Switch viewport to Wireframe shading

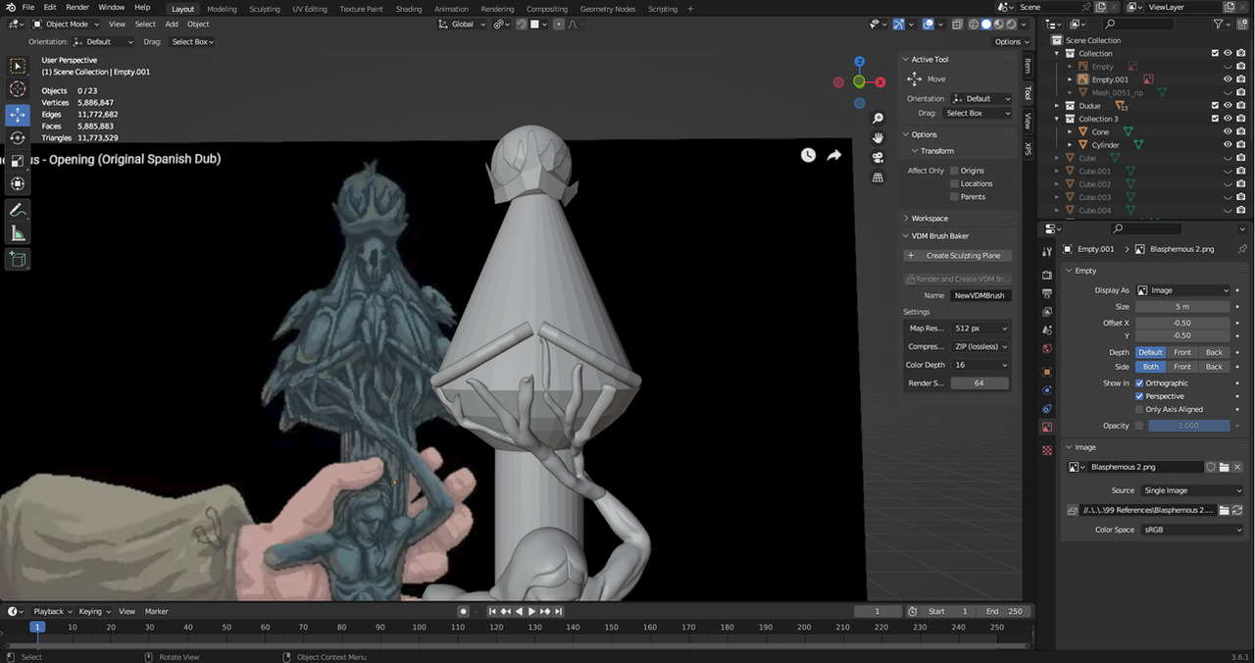click(974, 25)
